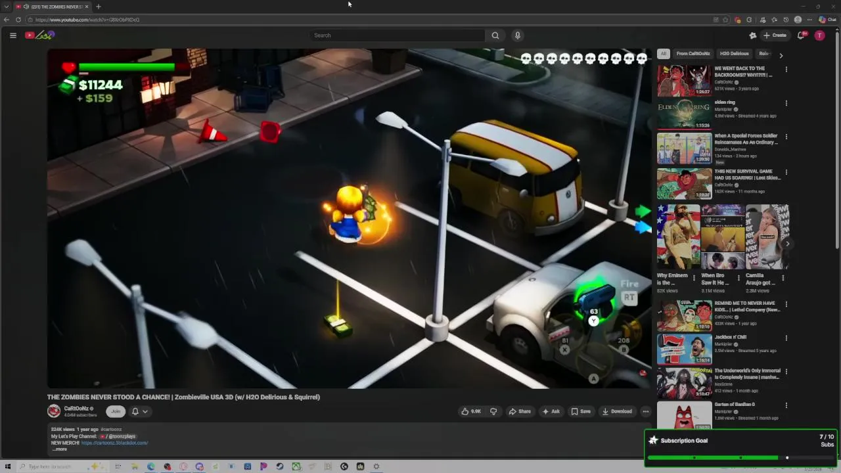The image size is (841, 473).
Task: Open browser settings and more ellipsis
Action: click(809, 20)
